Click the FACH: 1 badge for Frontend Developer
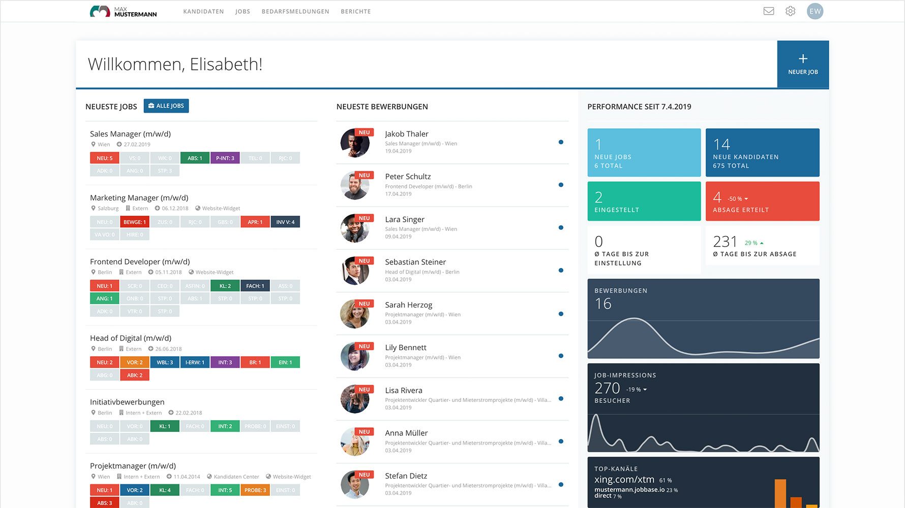This screenshot has height=508, width=905. click(x=255, y=286)
